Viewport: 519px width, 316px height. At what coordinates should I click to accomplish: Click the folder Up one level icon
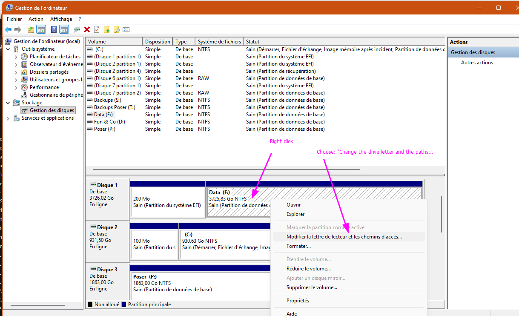coord(31,29)
